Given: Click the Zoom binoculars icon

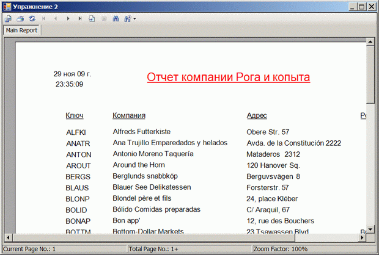Looking at the screenshot, I should click(128, 19).
